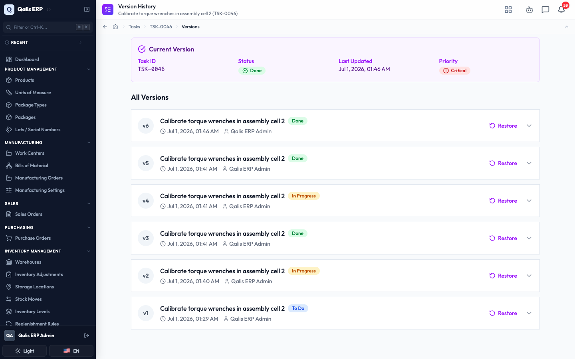Image resolution: width=575 pixels, height=359 pixels.
Task: Expand the Recent section
Action: point(80,42)
